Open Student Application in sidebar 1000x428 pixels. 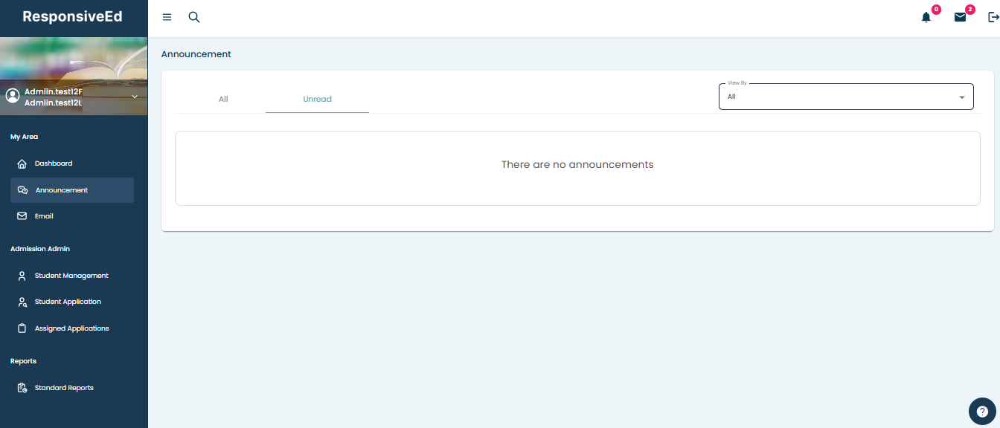tap(68, 302)
